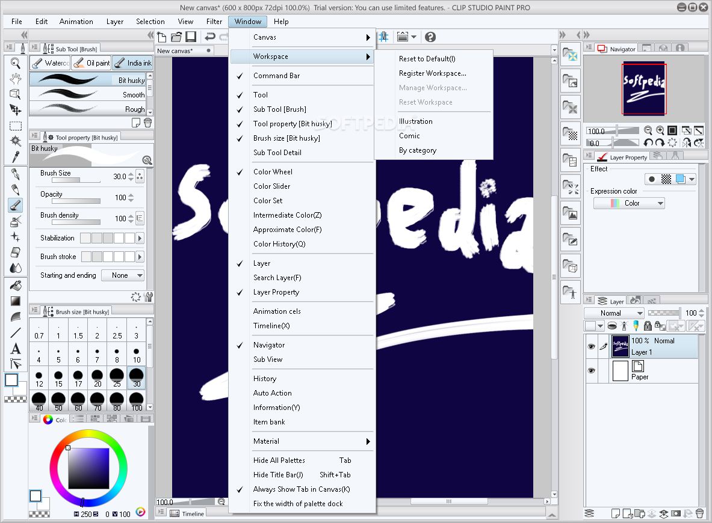Expand the Material submenu
The width and height of the screenshot is (712, 523).
pyautogui.click(x=302, y=441)
